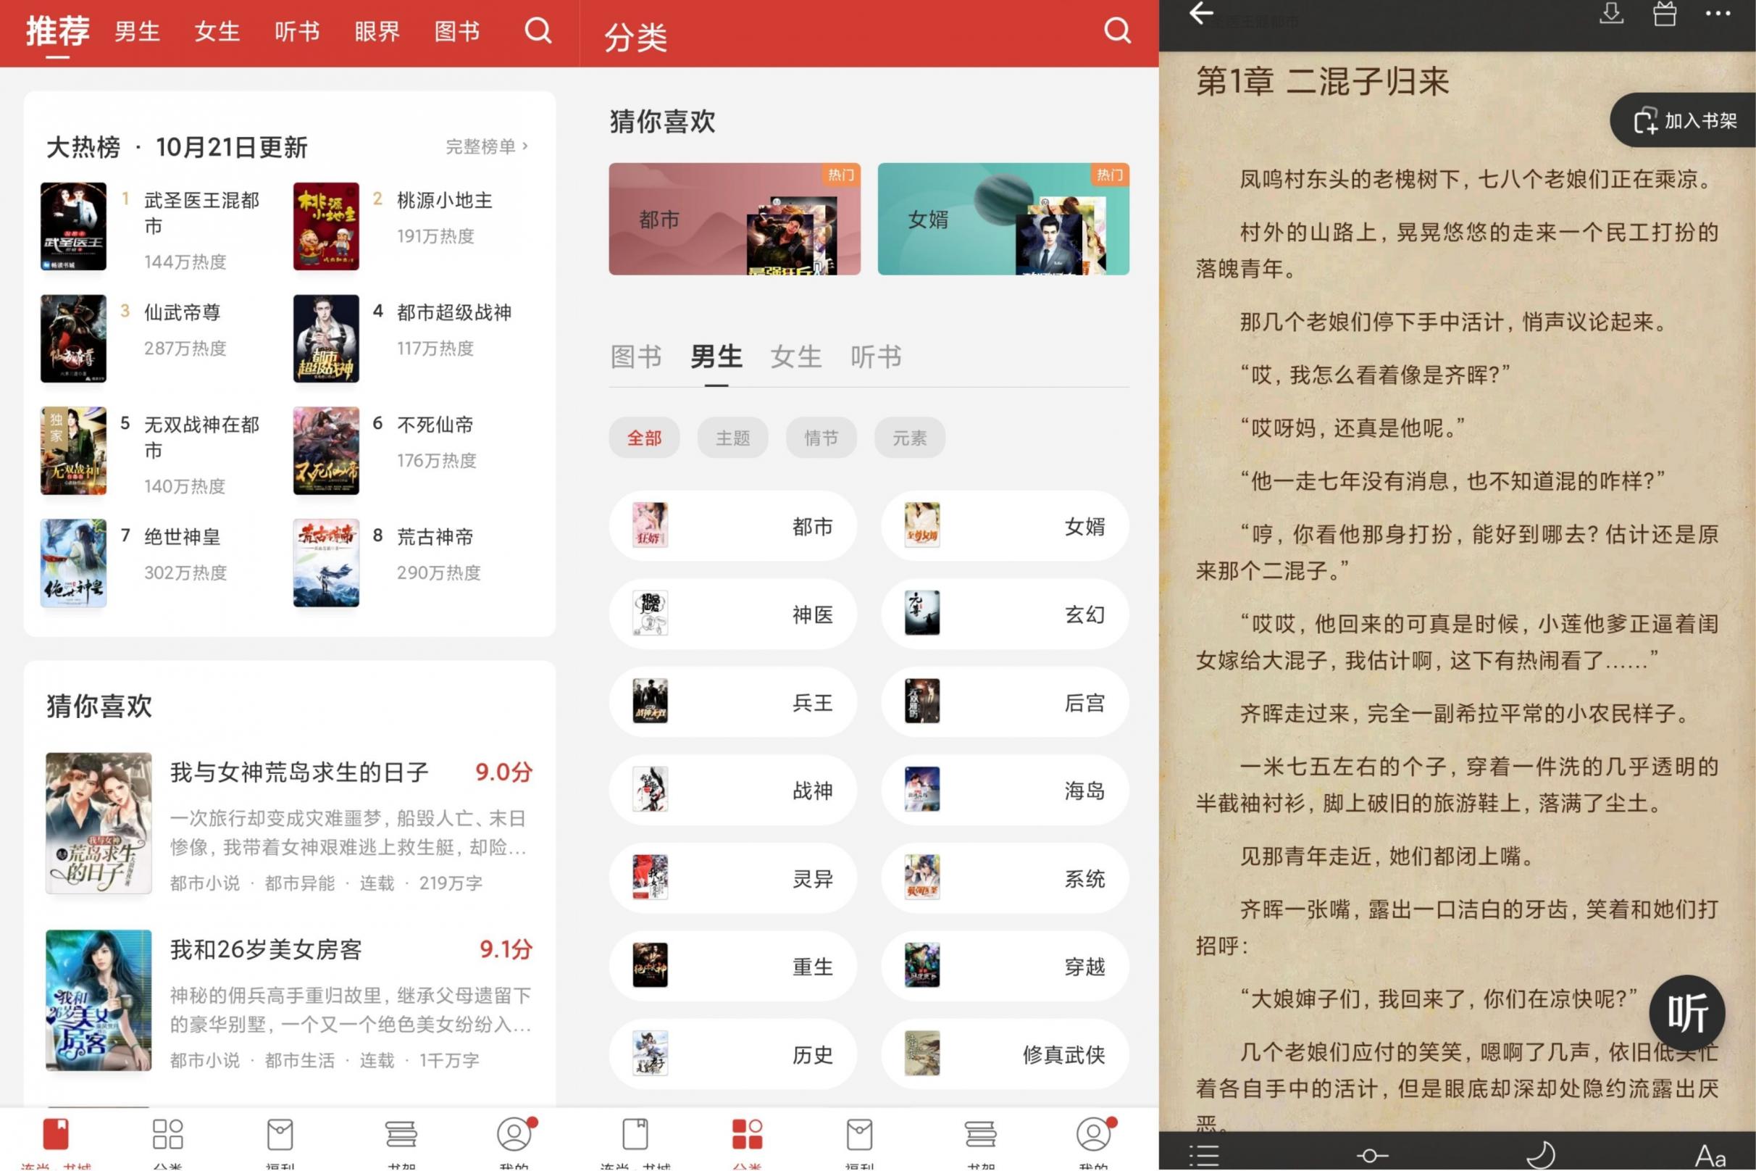Viewport: 1756px width, 1171px height.
Task: Switch to the 女生 tab under 猜你喜欢
Action: pos(795,357)
